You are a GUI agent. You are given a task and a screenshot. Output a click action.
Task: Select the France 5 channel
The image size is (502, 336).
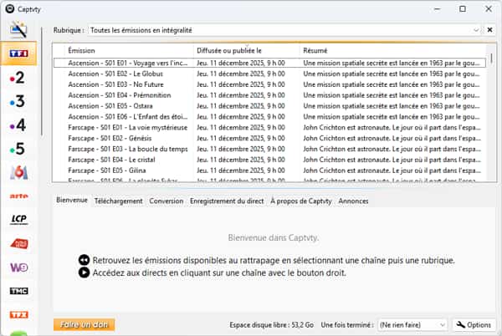coord(18,149)
